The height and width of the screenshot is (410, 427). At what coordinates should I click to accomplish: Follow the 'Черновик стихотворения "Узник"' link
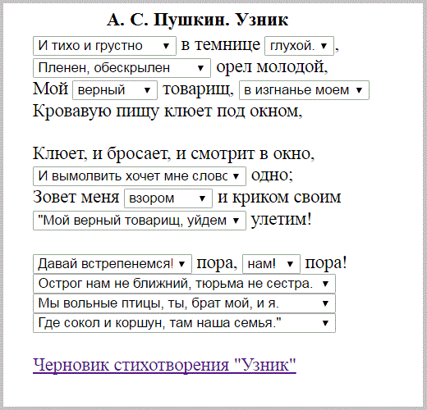click(x=164, y=365)
